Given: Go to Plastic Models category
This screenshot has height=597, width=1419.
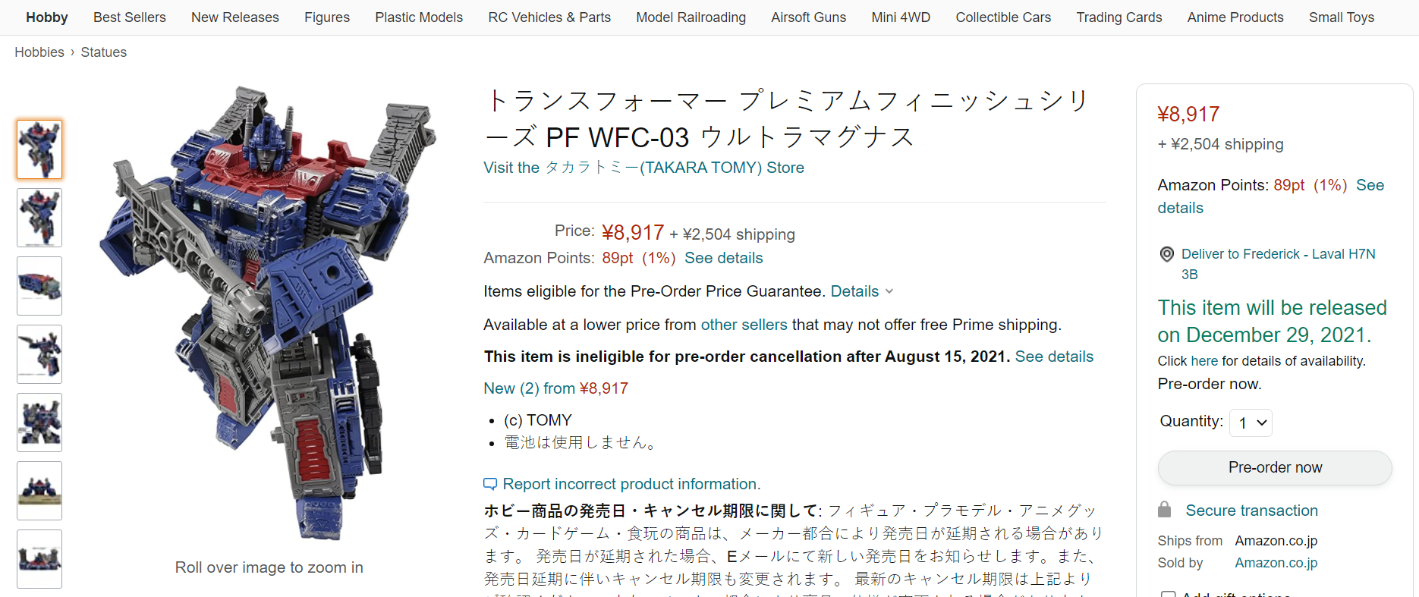Looking at the screenshot, I should pos(418,17).
